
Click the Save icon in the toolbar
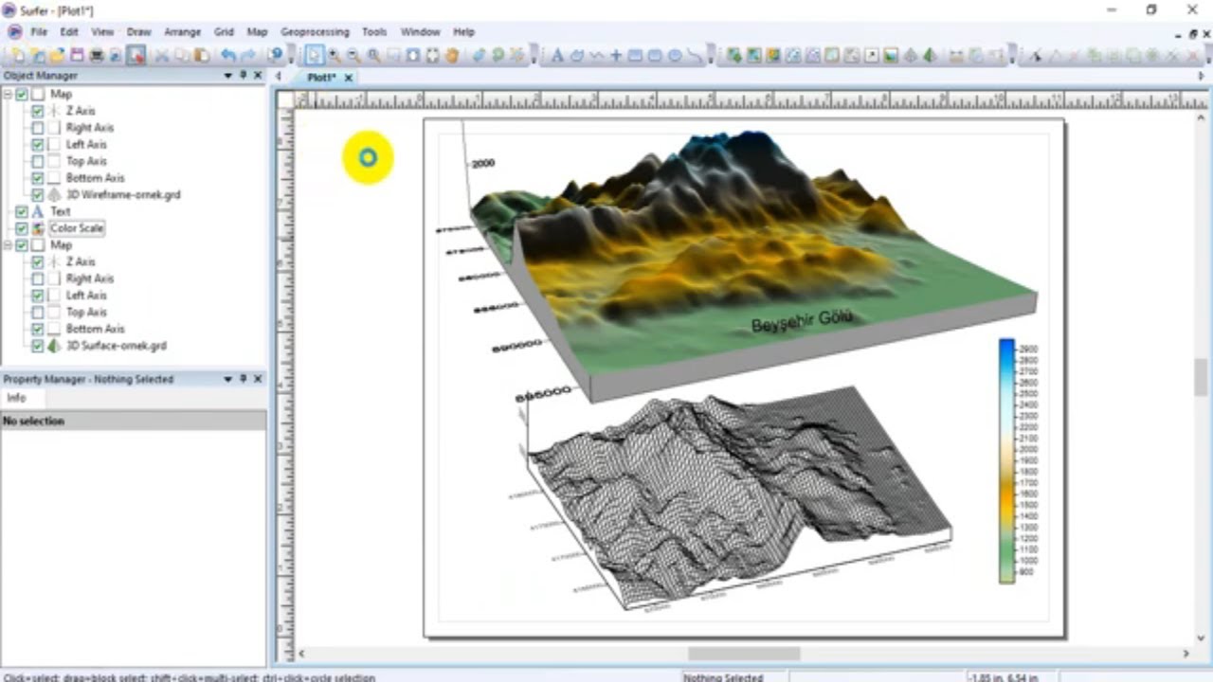click(x=78, y=56)
